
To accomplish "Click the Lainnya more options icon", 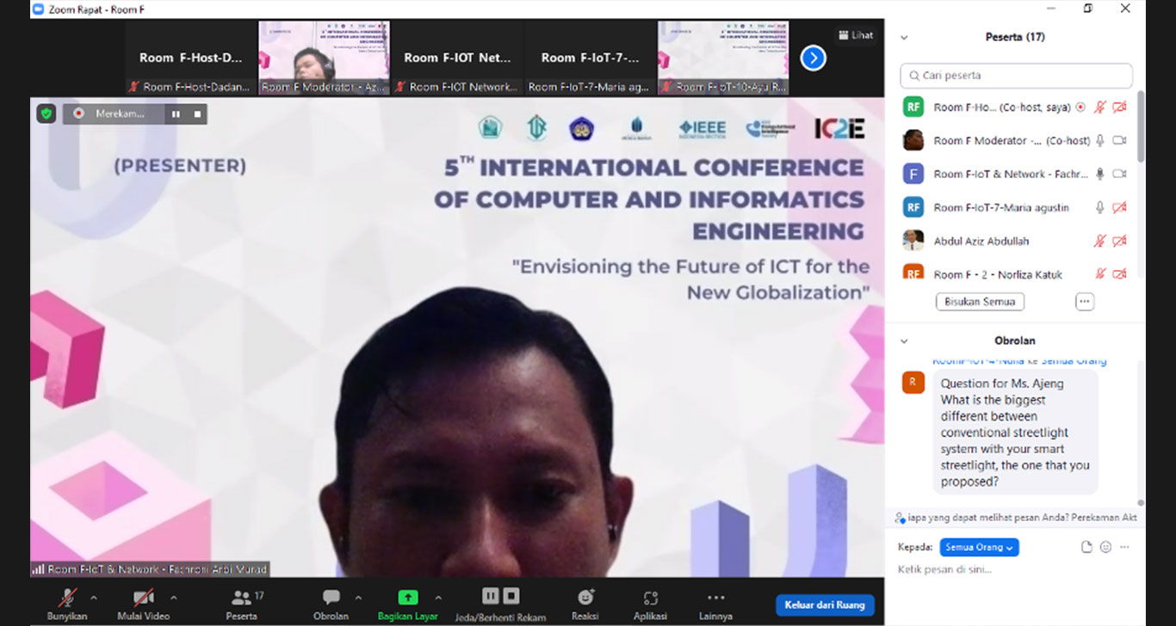I will [715, 598].
